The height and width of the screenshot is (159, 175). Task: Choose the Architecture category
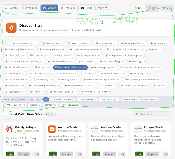pos(53,44)
